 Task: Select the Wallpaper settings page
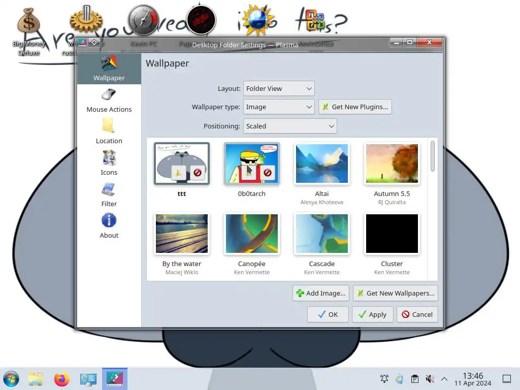109,69
